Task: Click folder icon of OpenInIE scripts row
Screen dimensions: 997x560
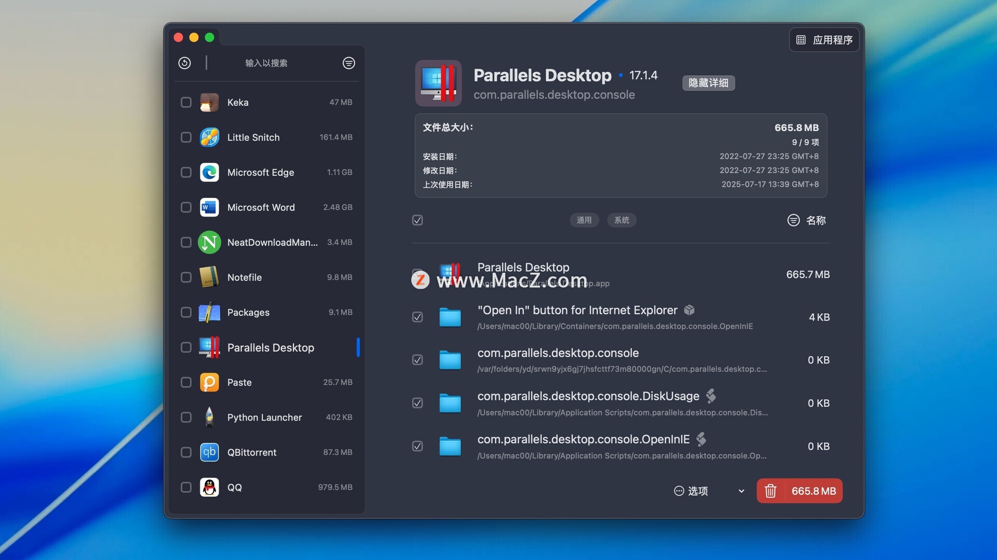Action: (450, 446)
